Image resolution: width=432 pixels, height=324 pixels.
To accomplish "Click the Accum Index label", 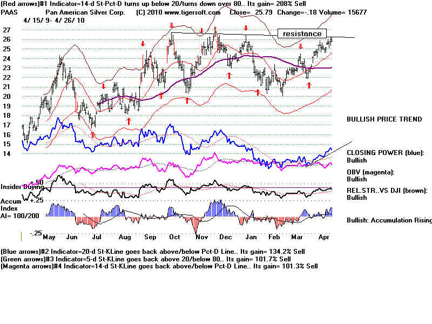I will click(11, 205).
